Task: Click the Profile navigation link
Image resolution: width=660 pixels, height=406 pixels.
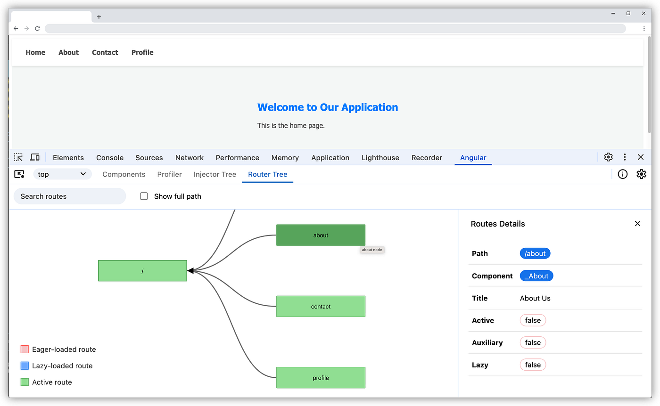Action: (x=142, y=52)
